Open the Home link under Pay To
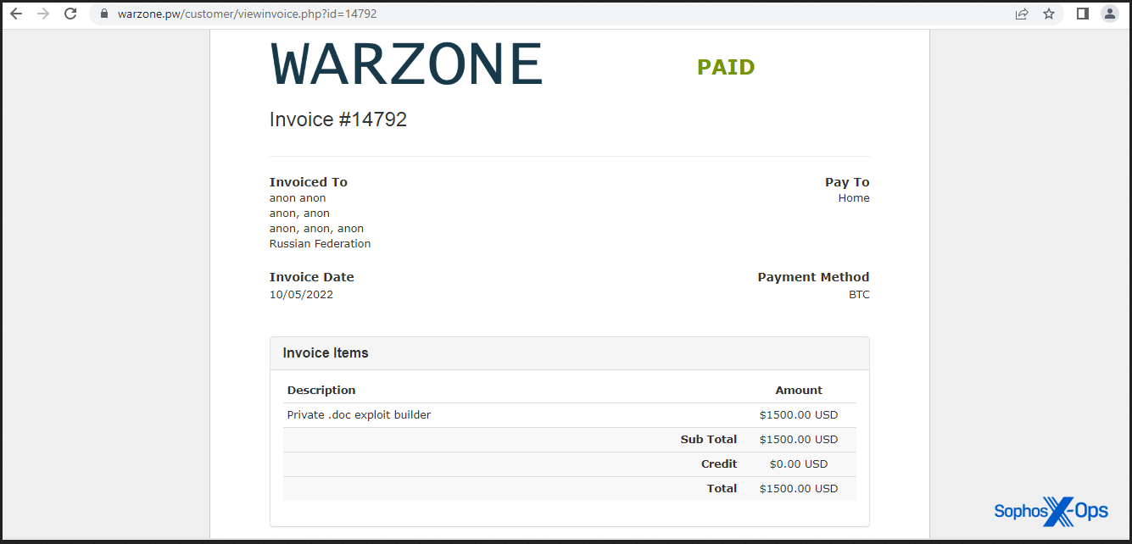This screenshot has height=544, width=1132. [x=854, y=198]
